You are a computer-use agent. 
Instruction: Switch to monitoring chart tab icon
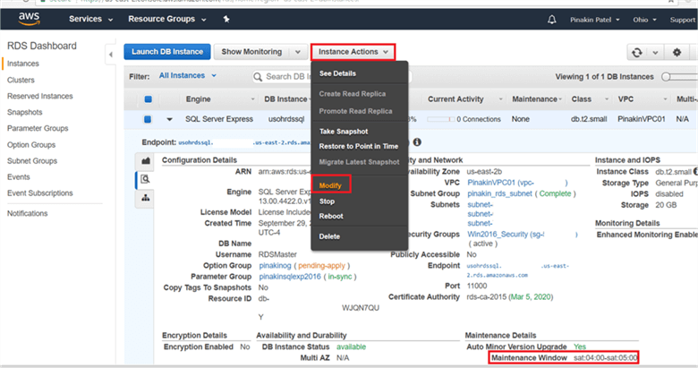pos(146,161)
